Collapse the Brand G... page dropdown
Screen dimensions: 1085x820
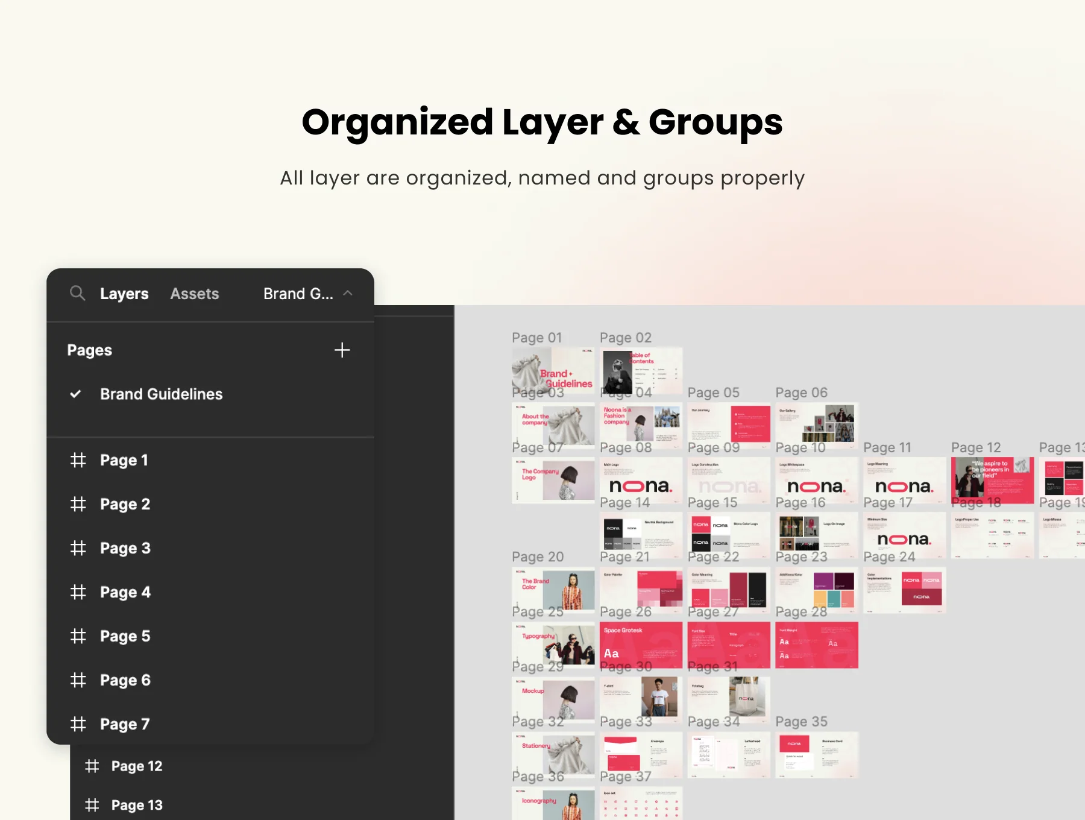[x=307, y=294]
